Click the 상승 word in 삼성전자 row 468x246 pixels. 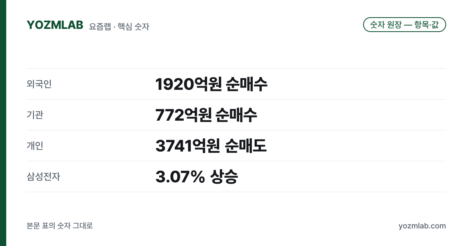pos(224,176)
